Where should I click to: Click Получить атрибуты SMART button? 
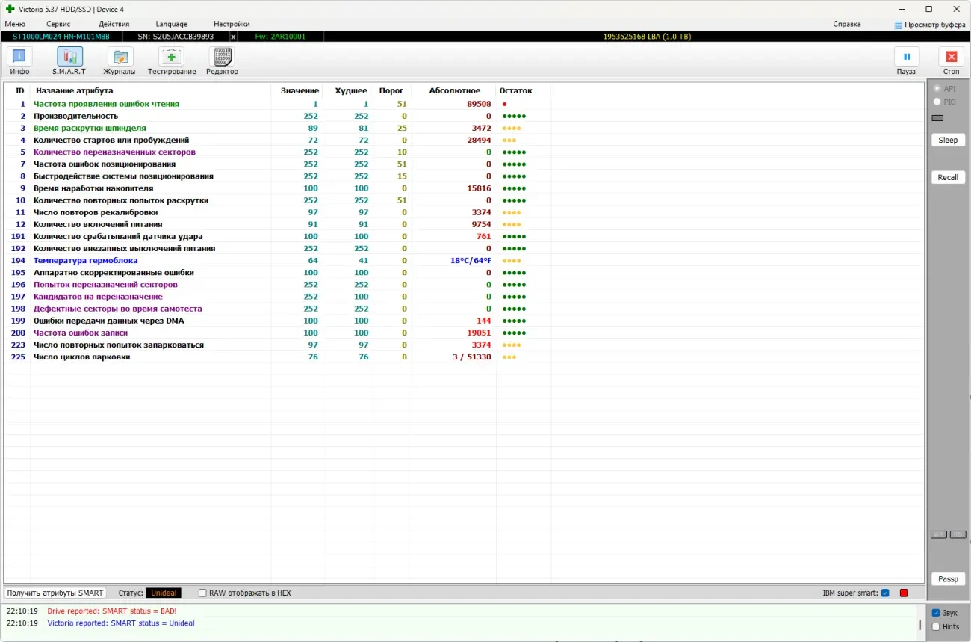click(55, 593)
